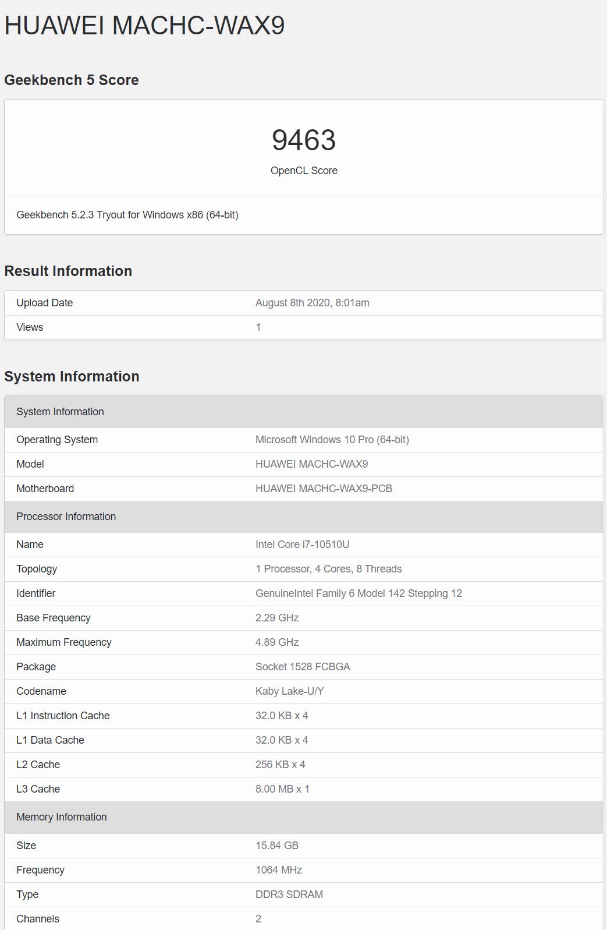
Task: Click the 1064 MHz value
Action: point(279,870)
